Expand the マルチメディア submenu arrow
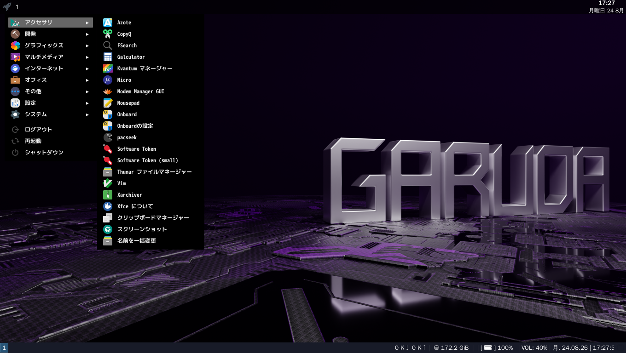This screenshot has width=626, height=353. click(x=87, y=57)
